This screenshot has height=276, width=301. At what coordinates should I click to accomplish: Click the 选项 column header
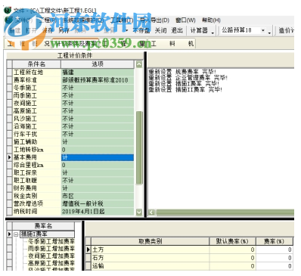98,64
